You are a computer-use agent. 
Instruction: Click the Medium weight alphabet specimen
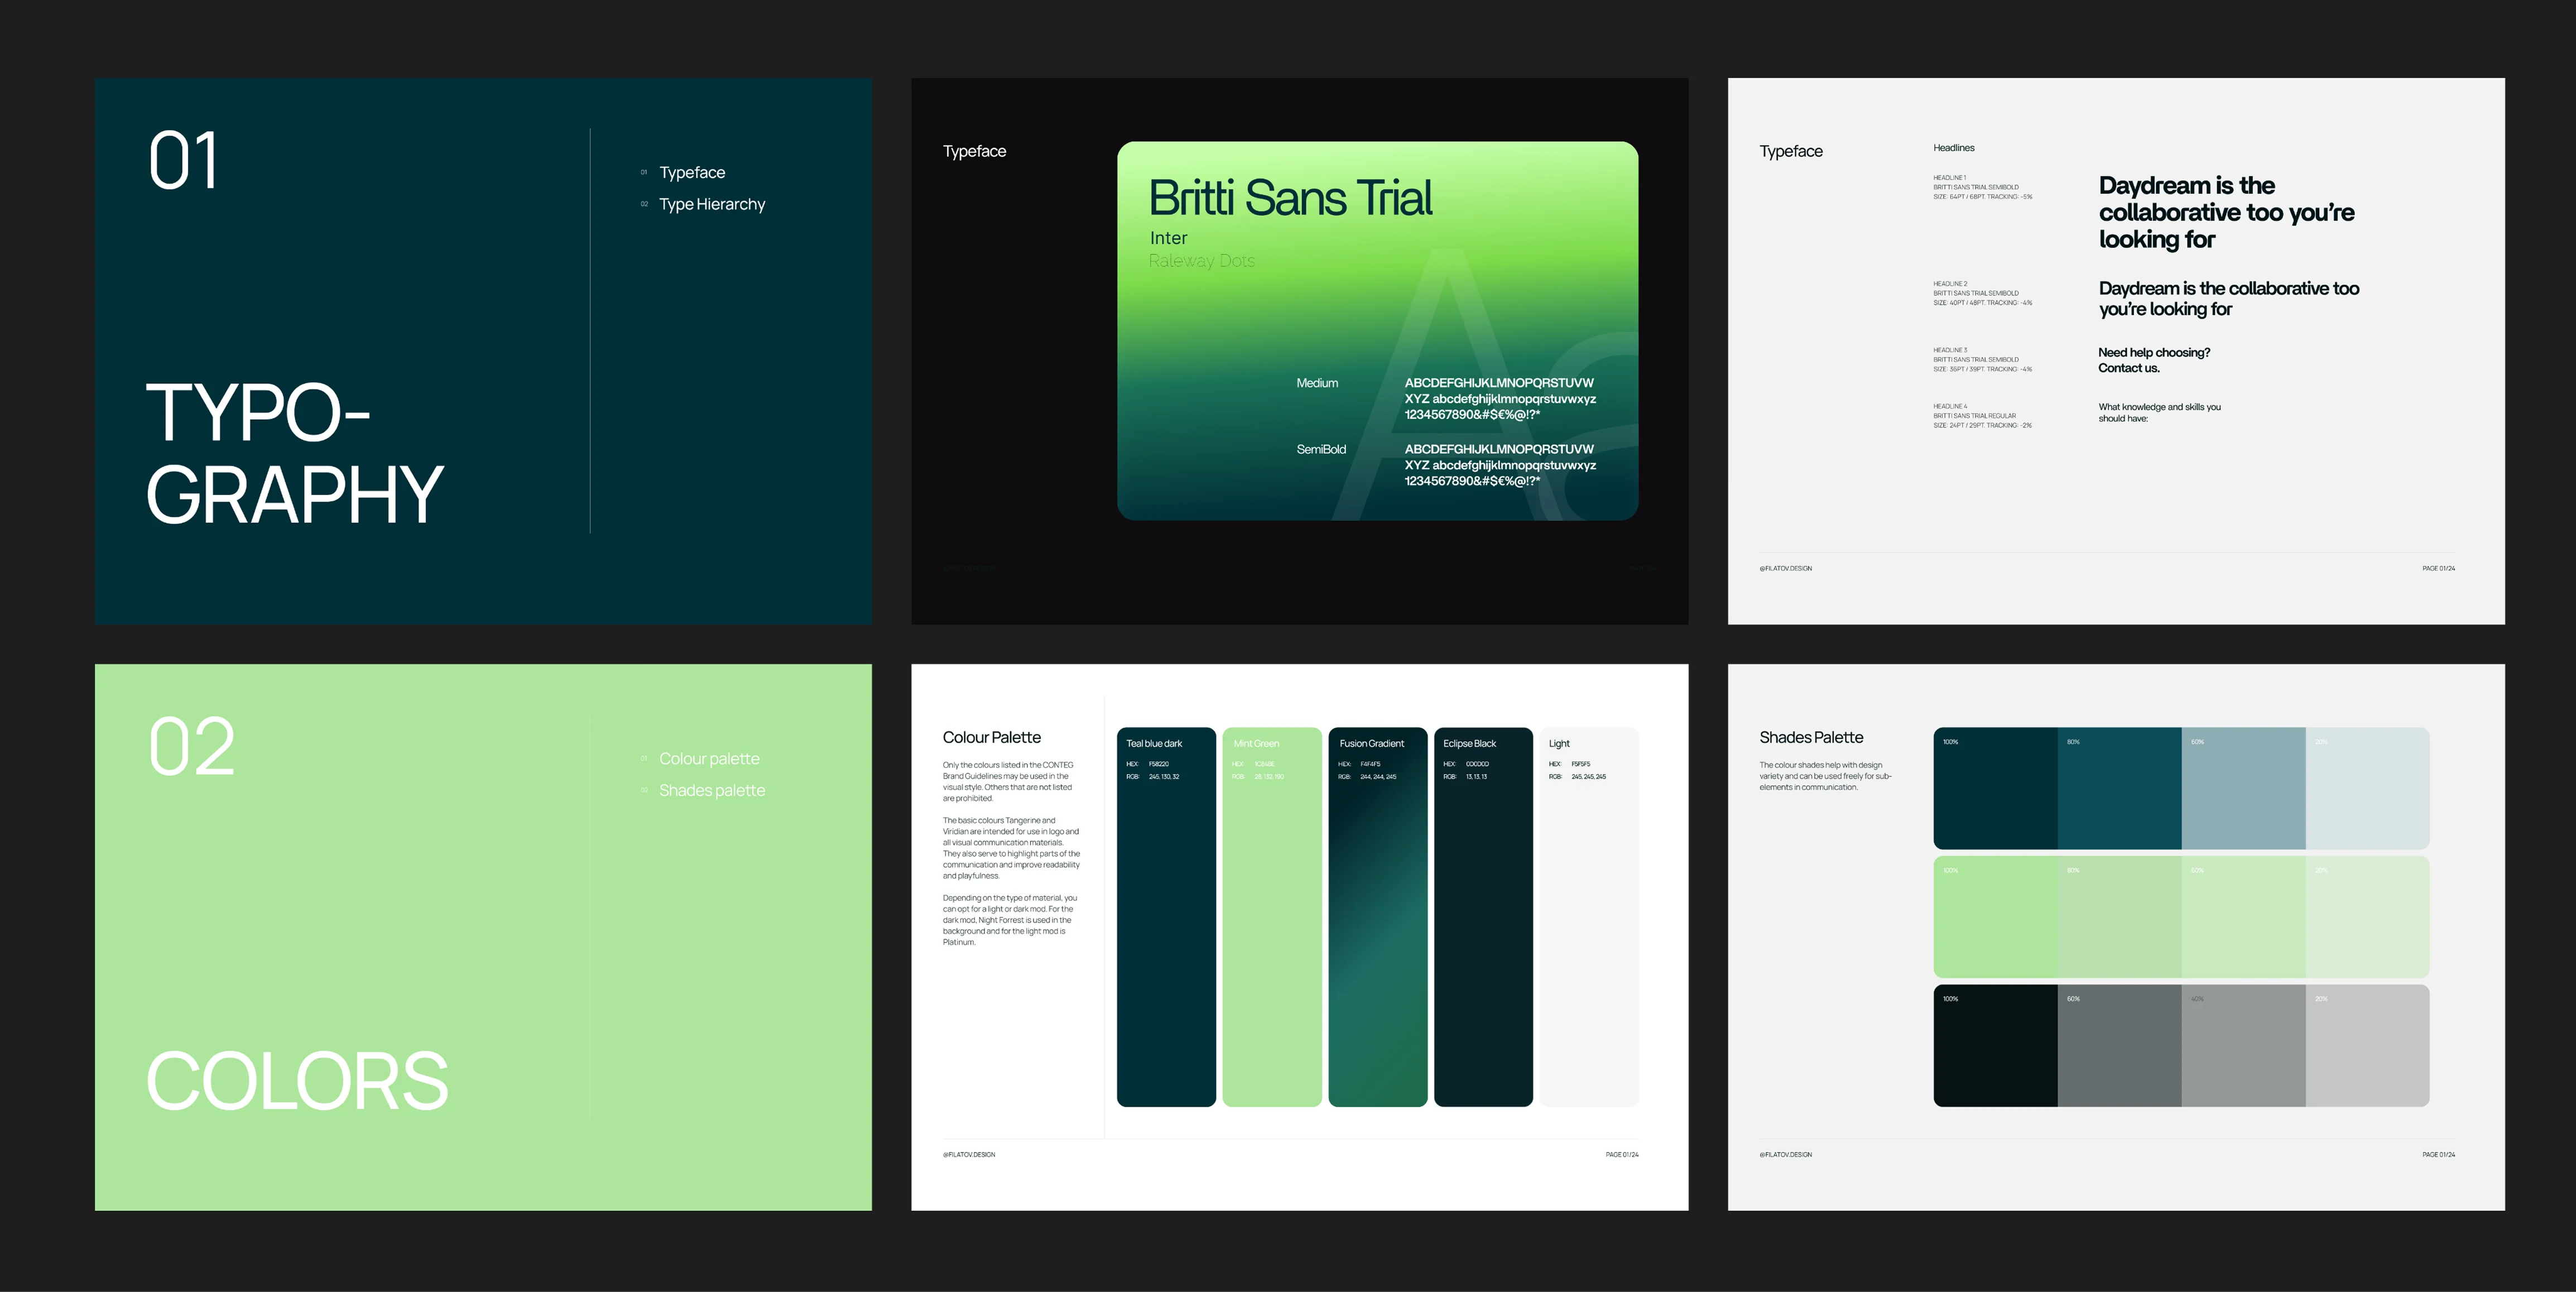(1500, 399)
